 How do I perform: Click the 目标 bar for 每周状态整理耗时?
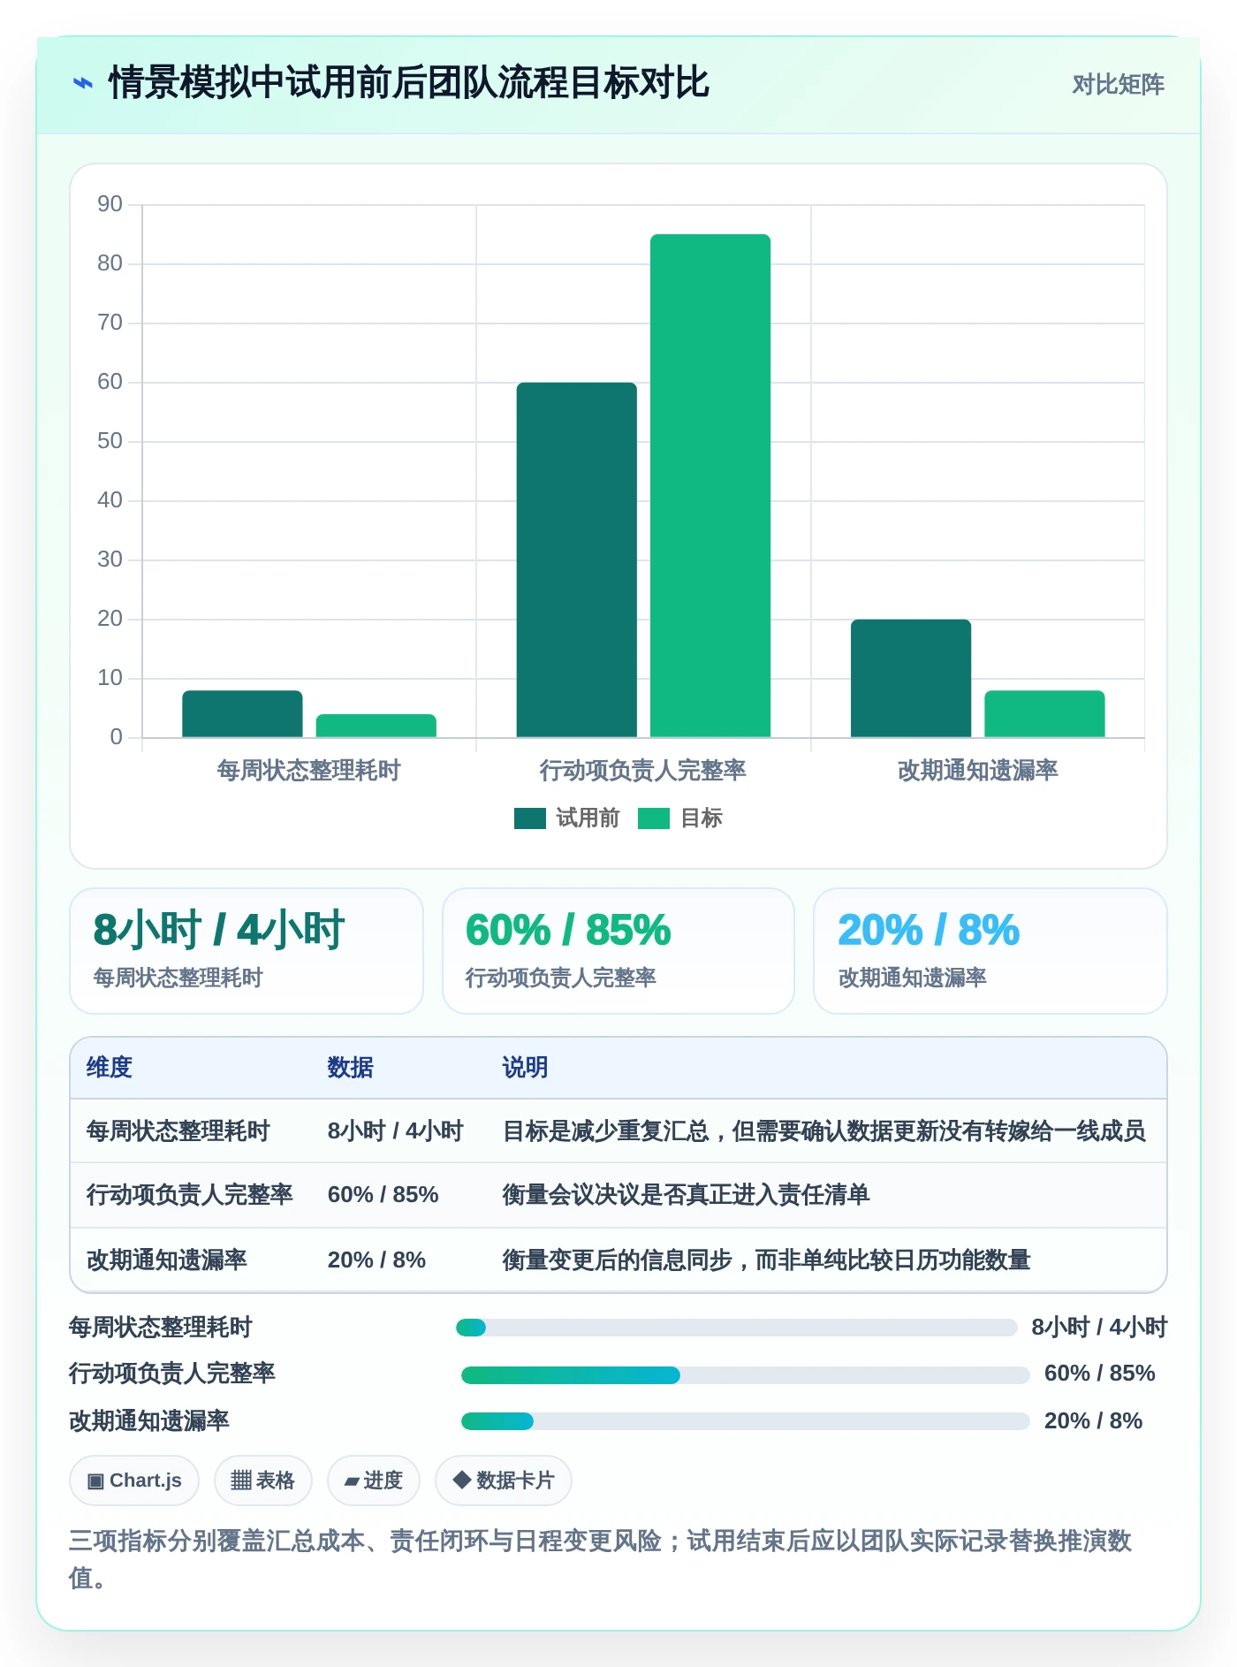point(376,726)
